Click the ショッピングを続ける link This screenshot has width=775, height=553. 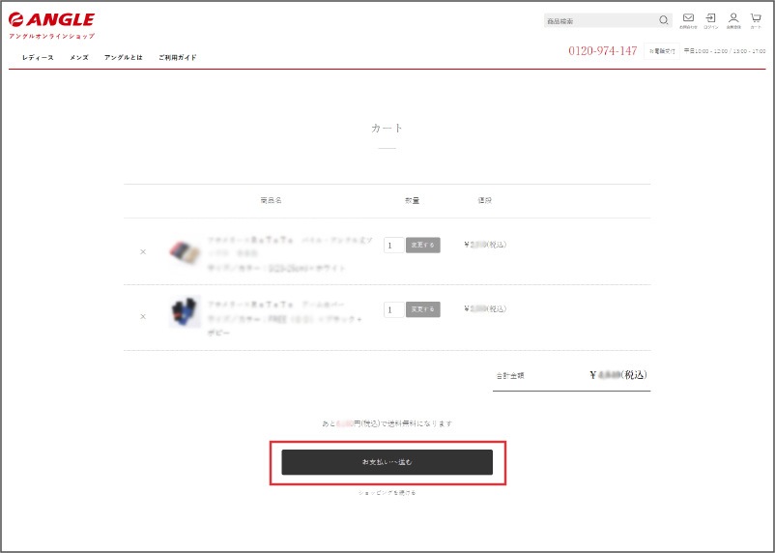(x=387, y=493)
